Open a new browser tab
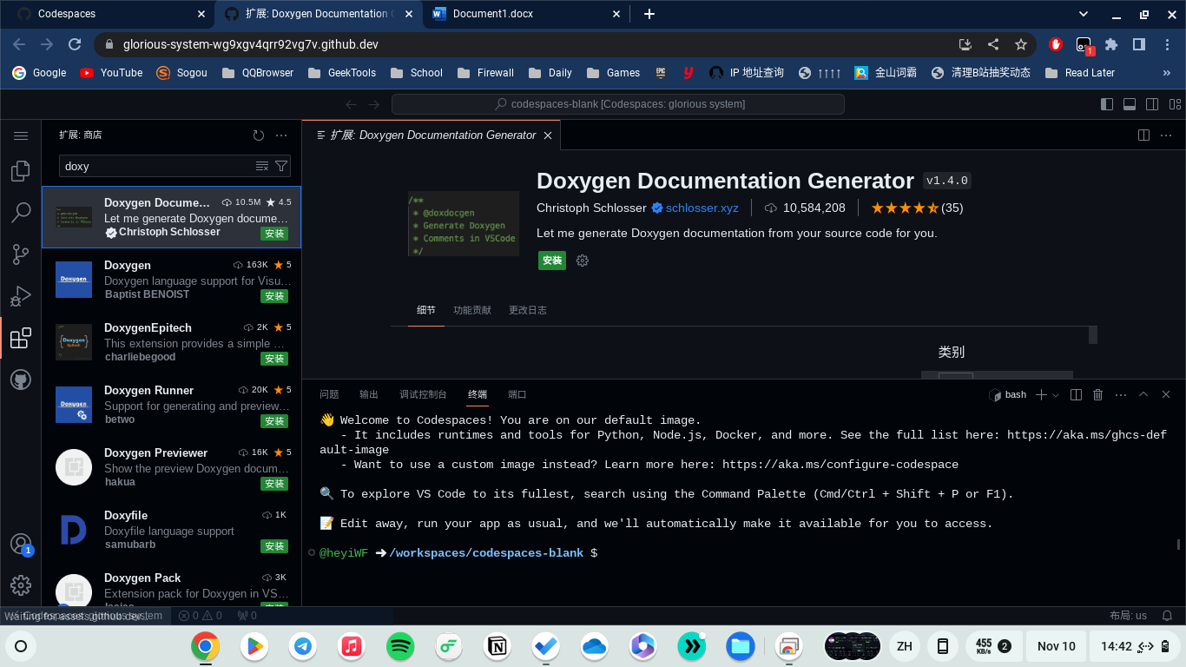 649,14
